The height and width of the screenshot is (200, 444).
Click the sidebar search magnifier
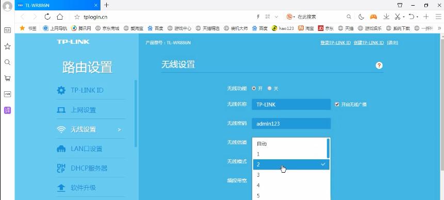pyautogui.click(x=7, y=62)
